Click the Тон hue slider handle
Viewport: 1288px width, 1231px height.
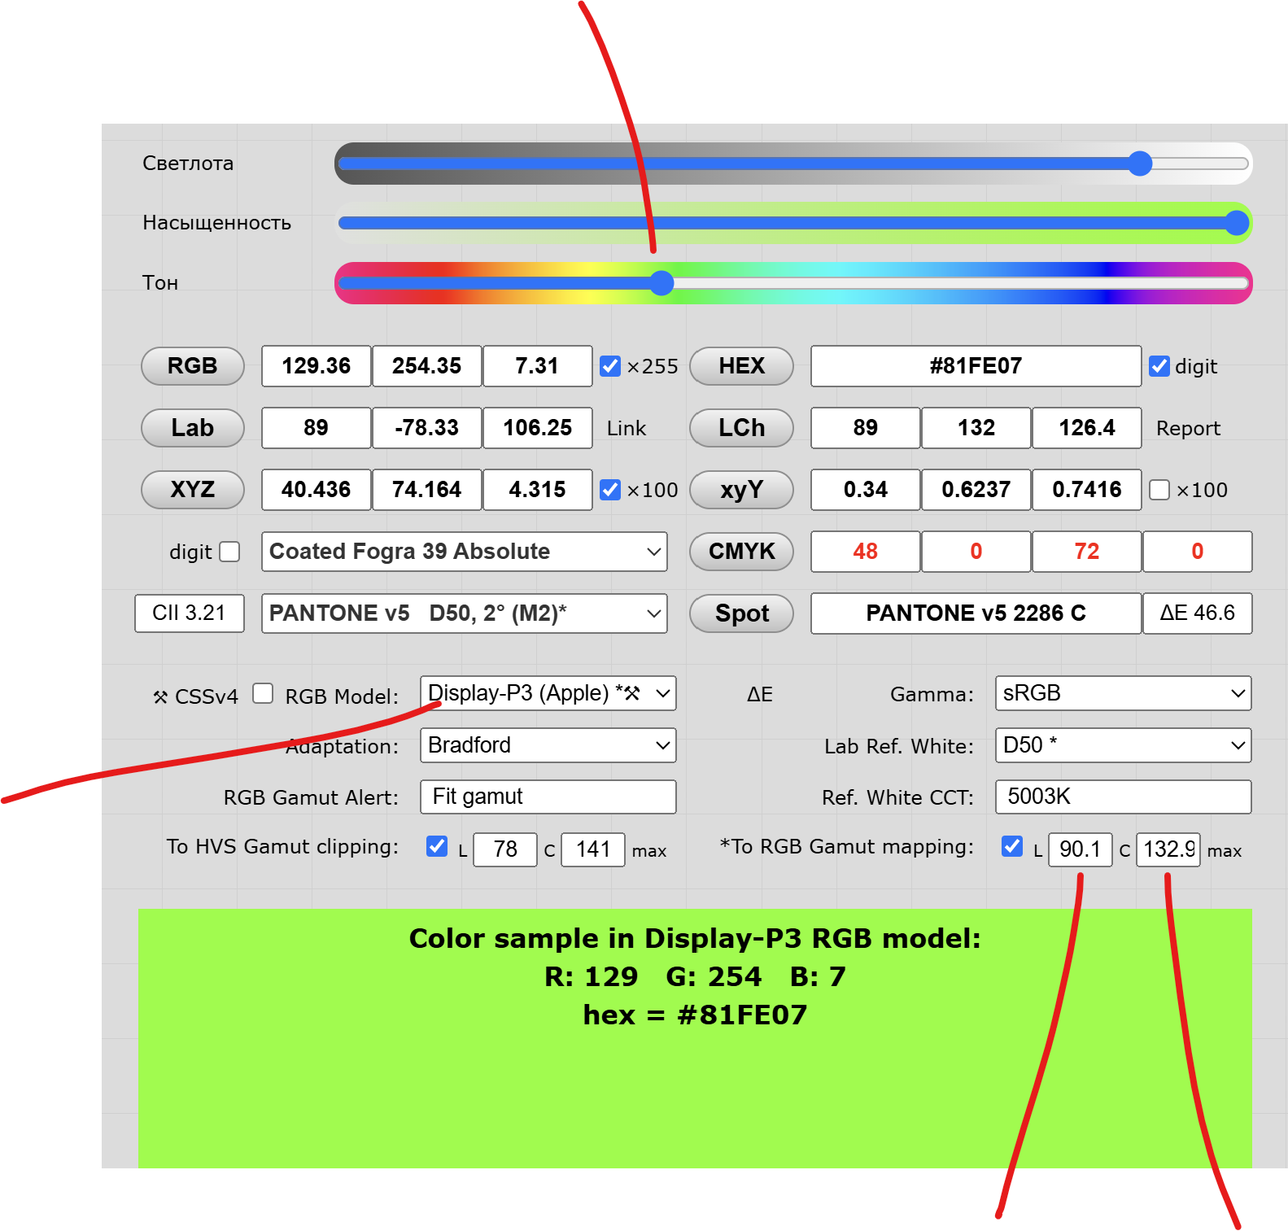pos(662,283)
